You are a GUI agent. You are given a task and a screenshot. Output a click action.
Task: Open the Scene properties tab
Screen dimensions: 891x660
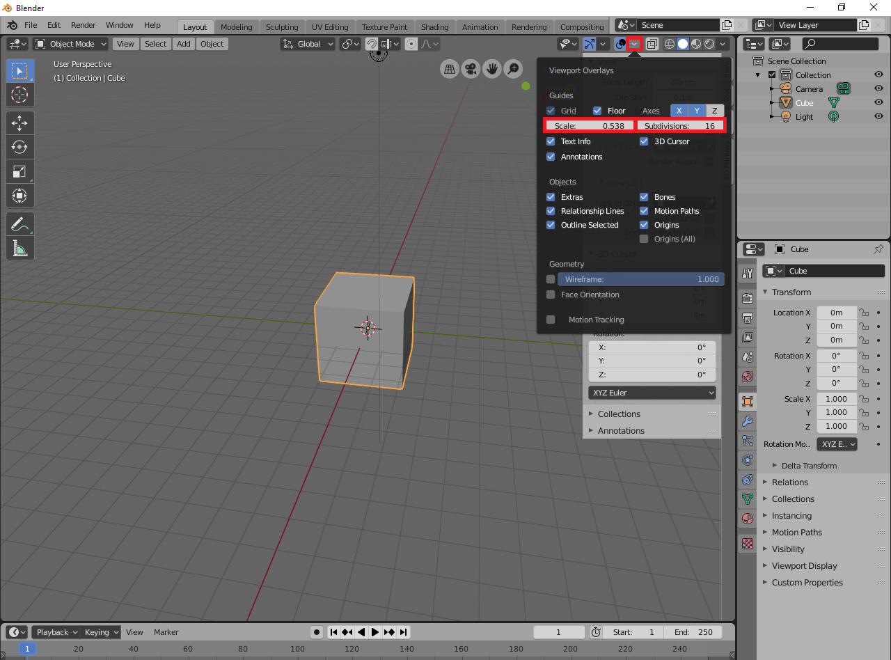coord(748,357)
